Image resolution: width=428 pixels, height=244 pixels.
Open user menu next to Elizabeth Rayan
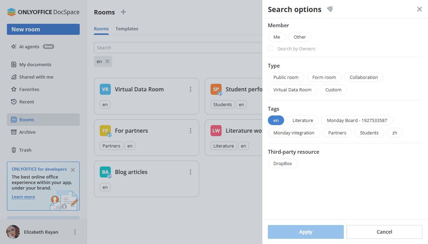click(75, 232)
